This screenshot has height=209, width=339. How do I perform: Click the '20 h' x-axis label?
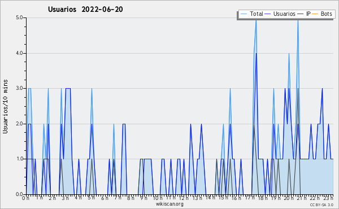(x=289, y=198)
